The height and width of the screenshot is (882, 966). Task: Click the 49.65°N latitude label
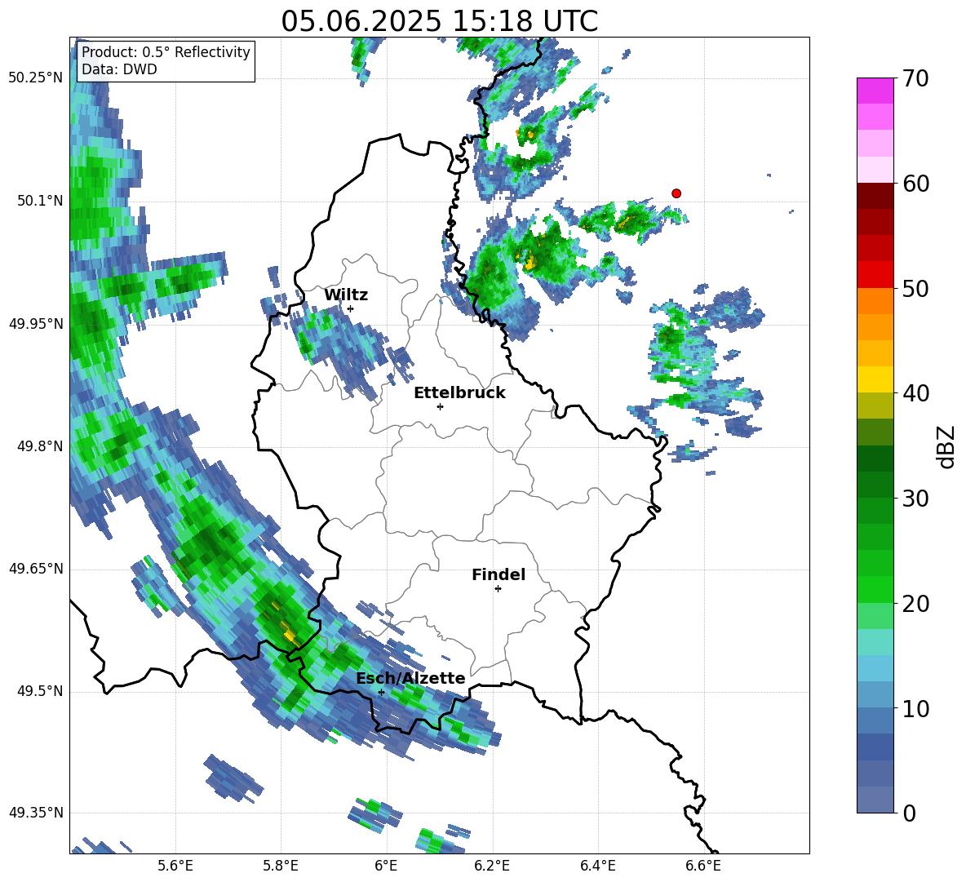pyautogui.click(x=36, y=569)
